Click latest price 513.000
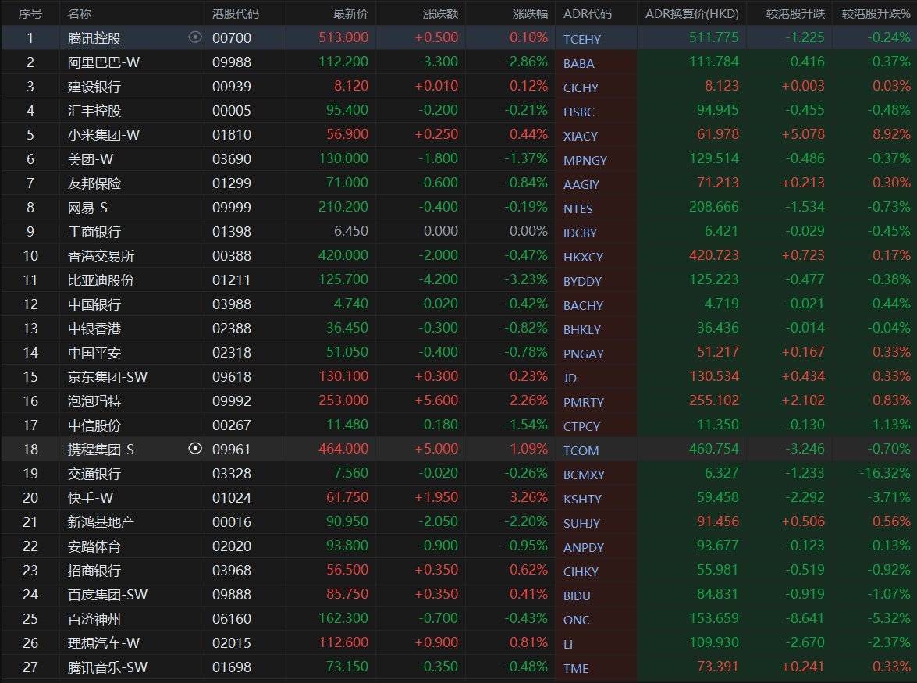This screenshot has height=683, width=917. [343, 37]
